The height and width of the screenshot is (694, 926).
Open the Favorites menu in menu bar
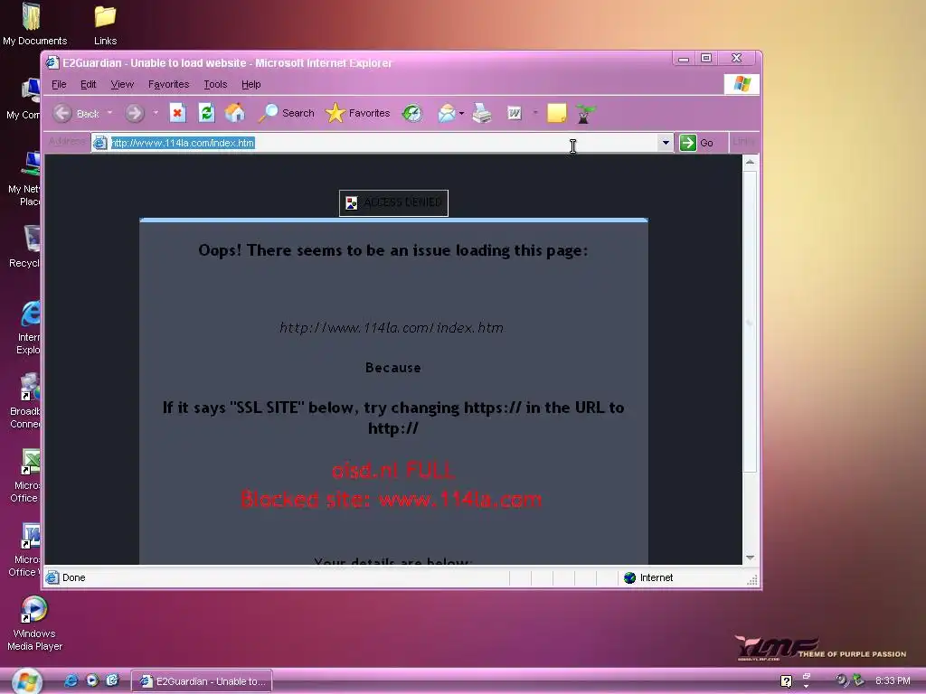pos(168,84)
